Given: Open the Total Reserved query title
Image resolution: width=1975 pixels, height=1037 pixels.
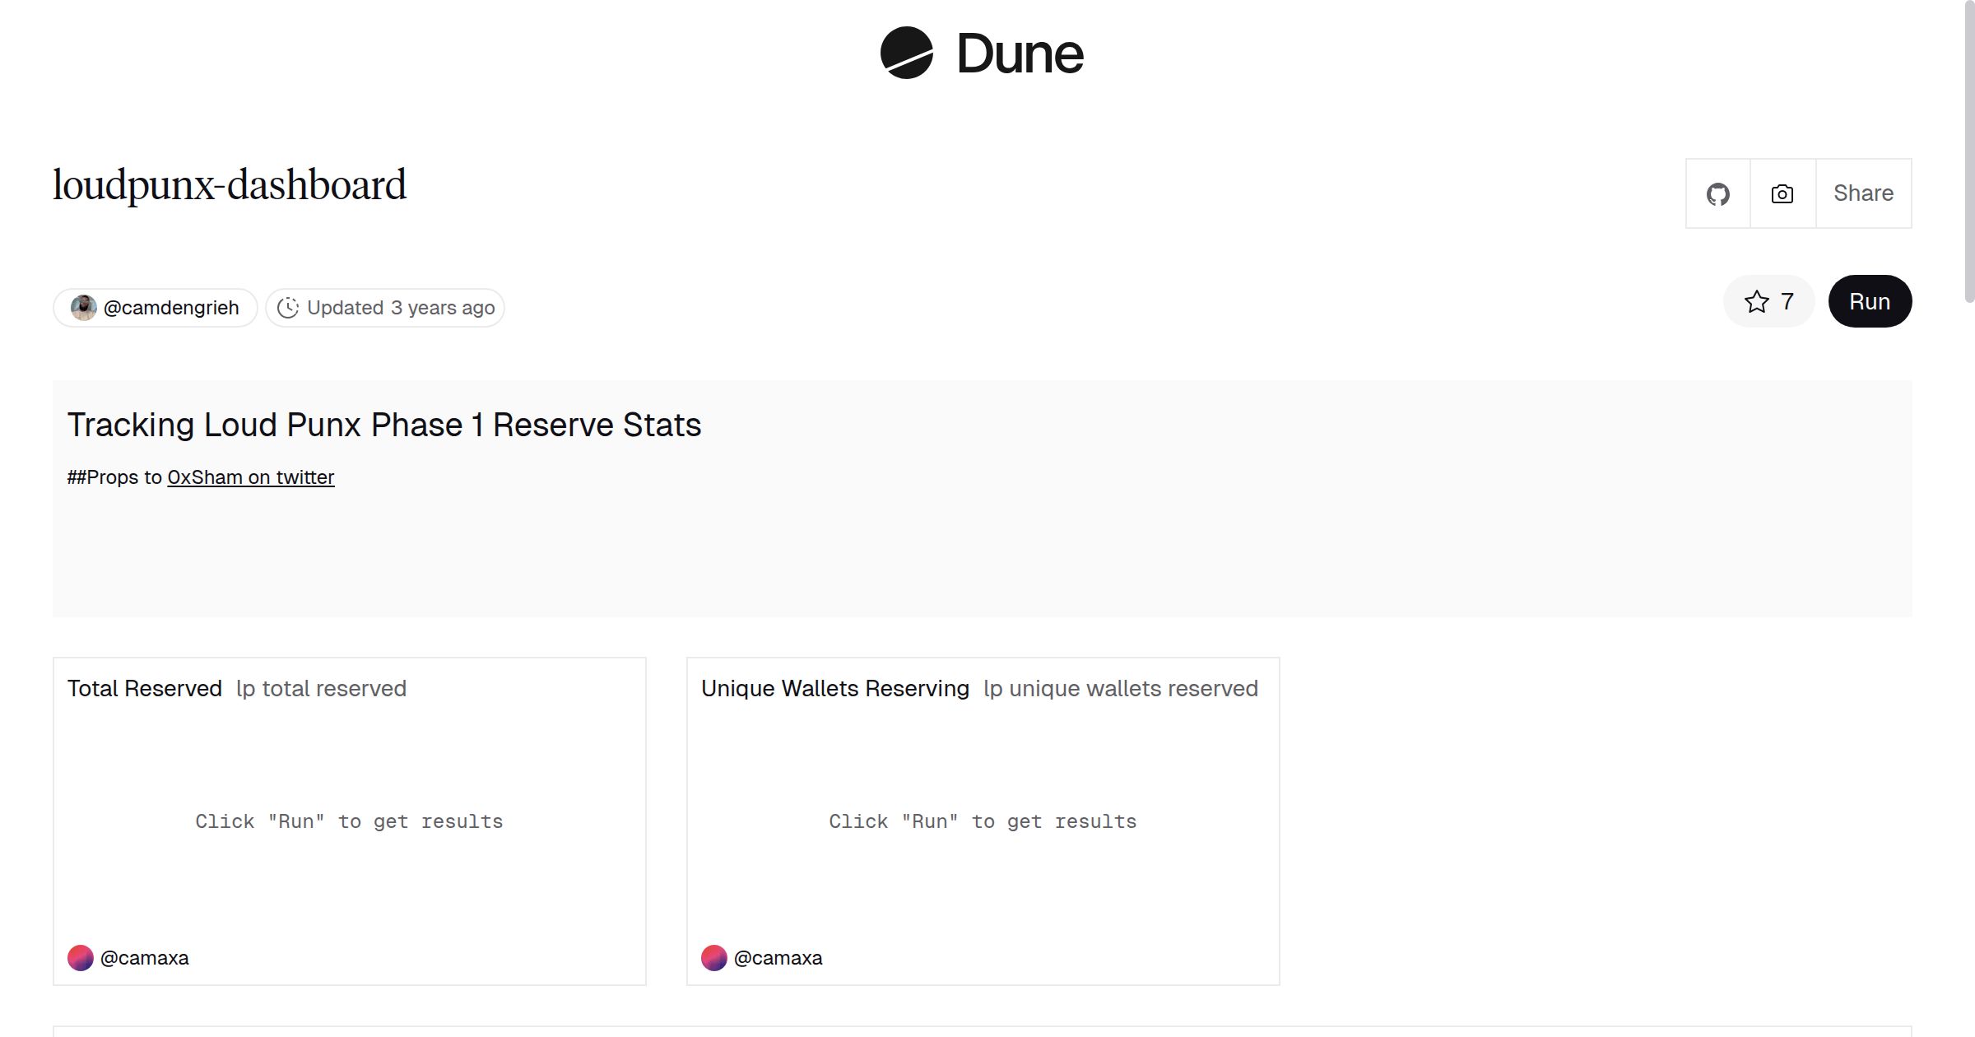Looking at the screenshot, I should 145,689.
